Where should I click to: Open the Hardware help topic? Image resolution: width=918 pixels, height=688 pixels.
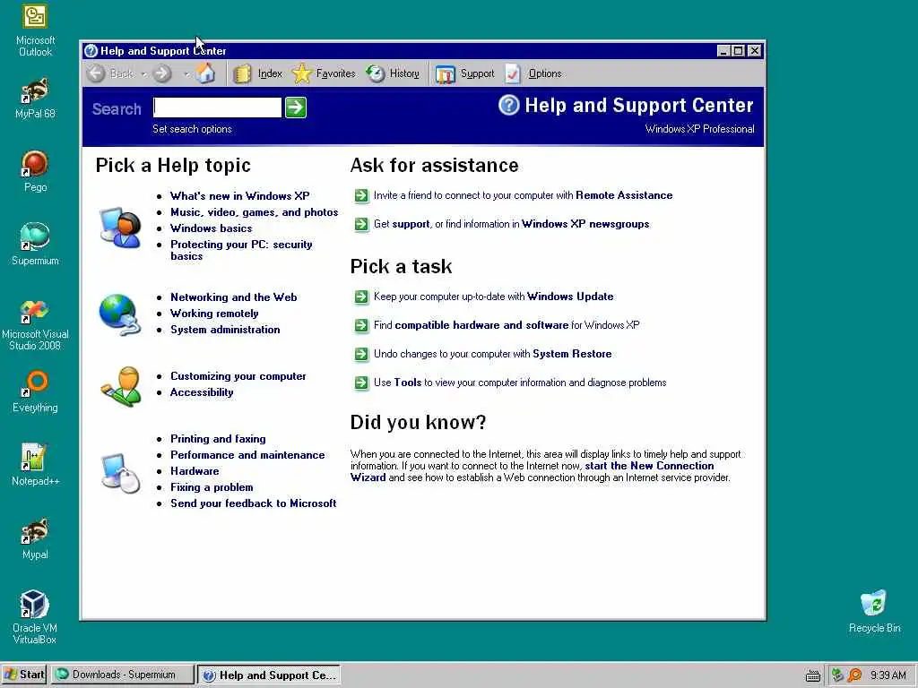(195, 471)
